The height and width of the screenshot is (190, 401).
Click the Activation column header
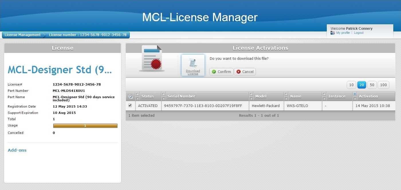click(x=368, y=96)
